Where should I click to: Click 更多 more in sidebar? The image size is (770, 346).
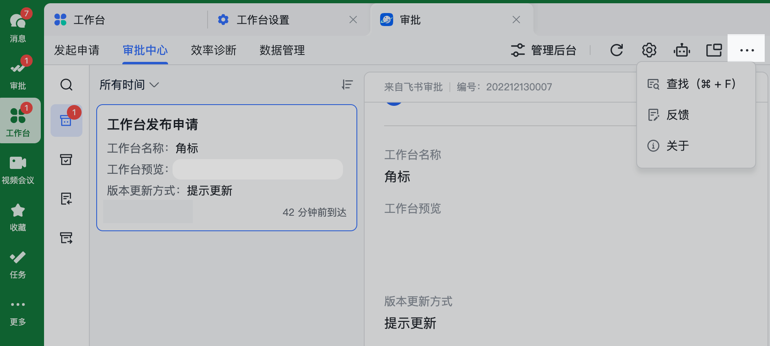18,313
